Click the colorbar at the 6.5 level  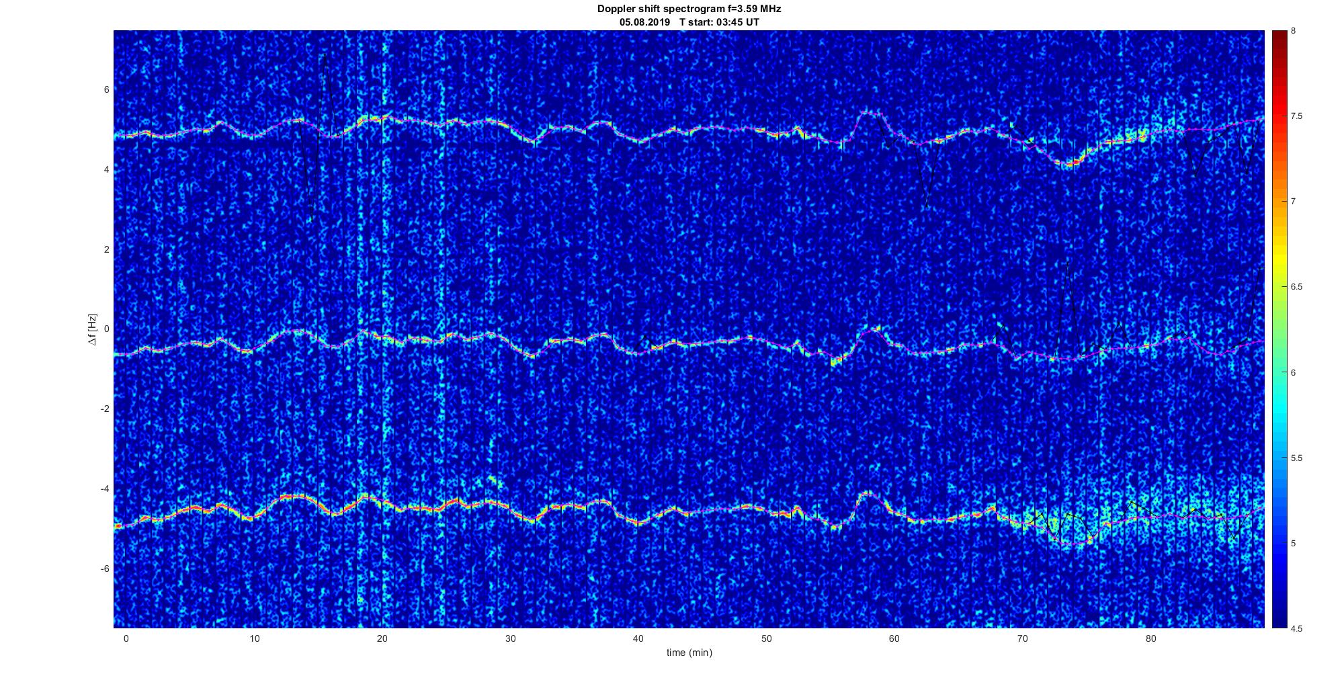(1278, 287)
